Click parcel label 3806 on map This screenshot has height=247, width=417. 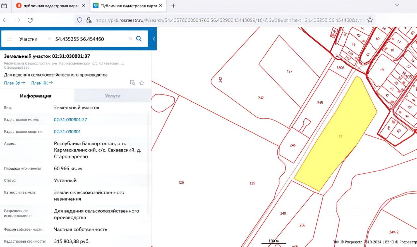(340, 68)
